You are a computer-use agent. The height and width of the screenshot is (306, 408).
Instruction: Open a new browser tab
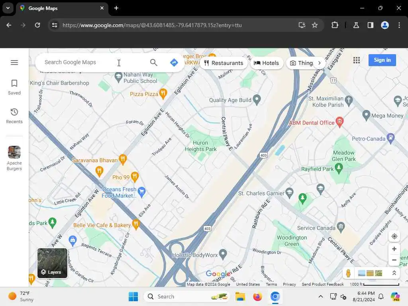[116, 8]
